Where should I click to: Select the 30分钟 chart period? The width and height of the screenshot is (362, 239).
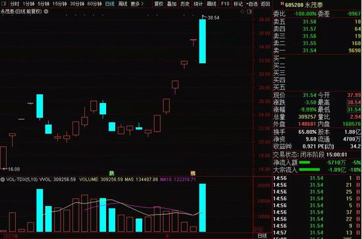[77, 4]
